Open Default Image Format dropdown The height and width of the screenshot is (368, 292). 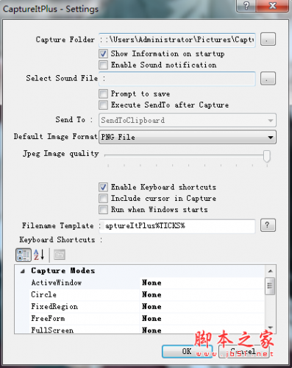(188, 137)
